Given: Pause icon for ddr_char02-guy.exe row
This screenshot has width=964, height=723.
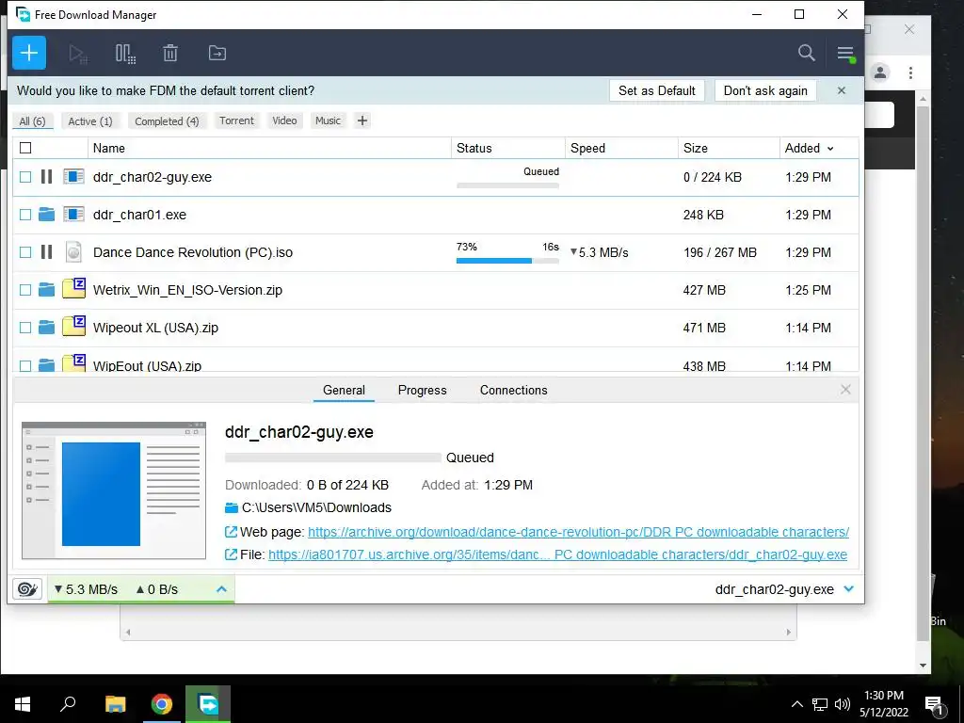Looking at the screenshot, I should point(47,177).
